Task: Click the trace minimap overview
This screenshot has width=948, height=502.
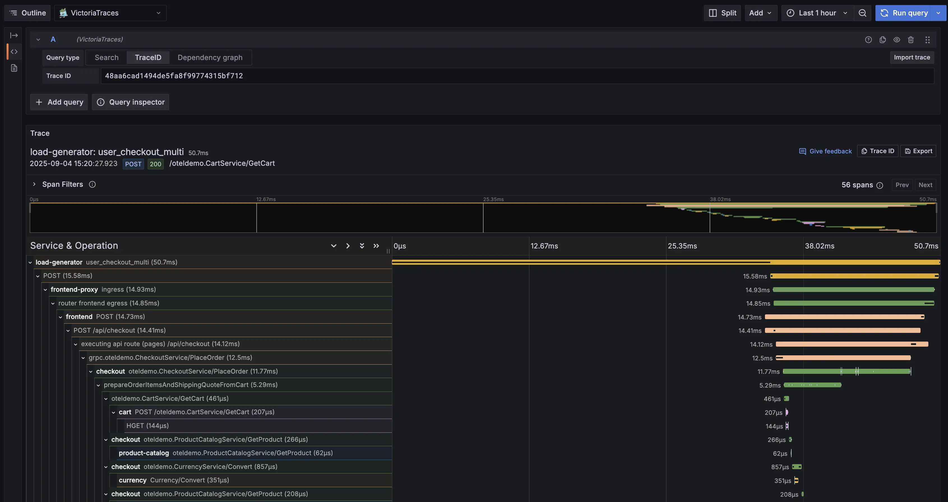Action: pyautogui.click(x=483, y=217)
